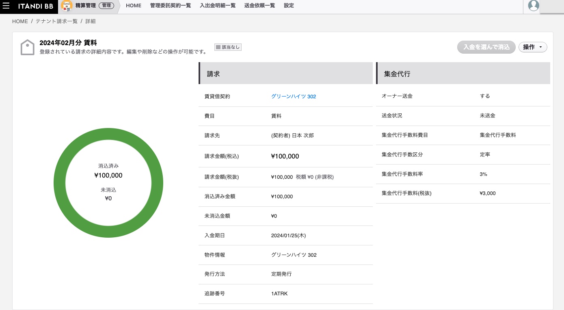Image resolution: width=564 pixels, height=310 pixels.
Task: Go to HOME in top navigation
Action: tap(134, 6)
